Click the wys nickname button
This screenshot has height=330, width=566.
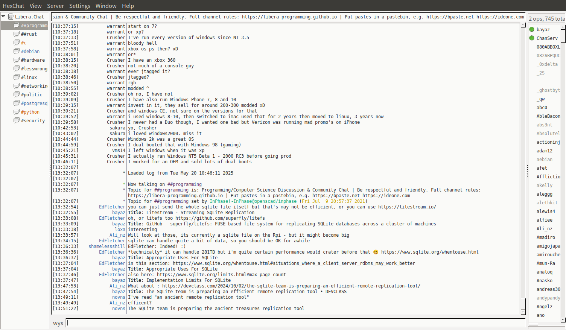coord(58,323)
